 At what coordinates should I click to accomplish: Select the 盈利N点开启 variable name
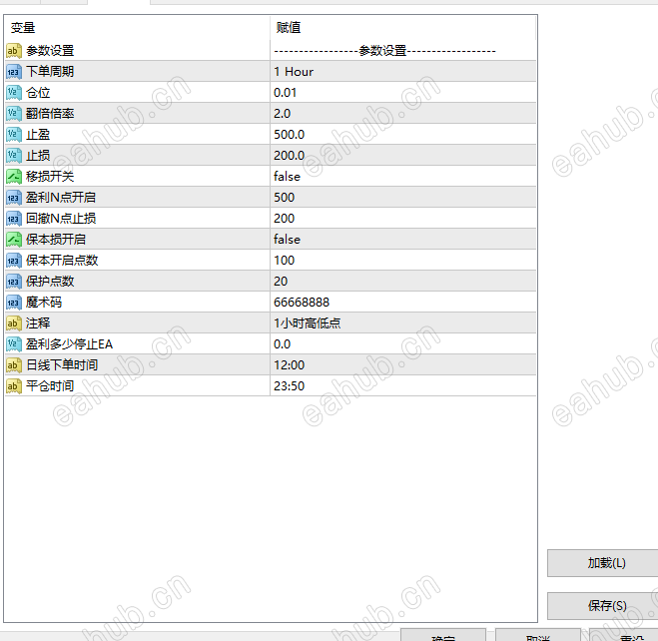tap(61, 197)
